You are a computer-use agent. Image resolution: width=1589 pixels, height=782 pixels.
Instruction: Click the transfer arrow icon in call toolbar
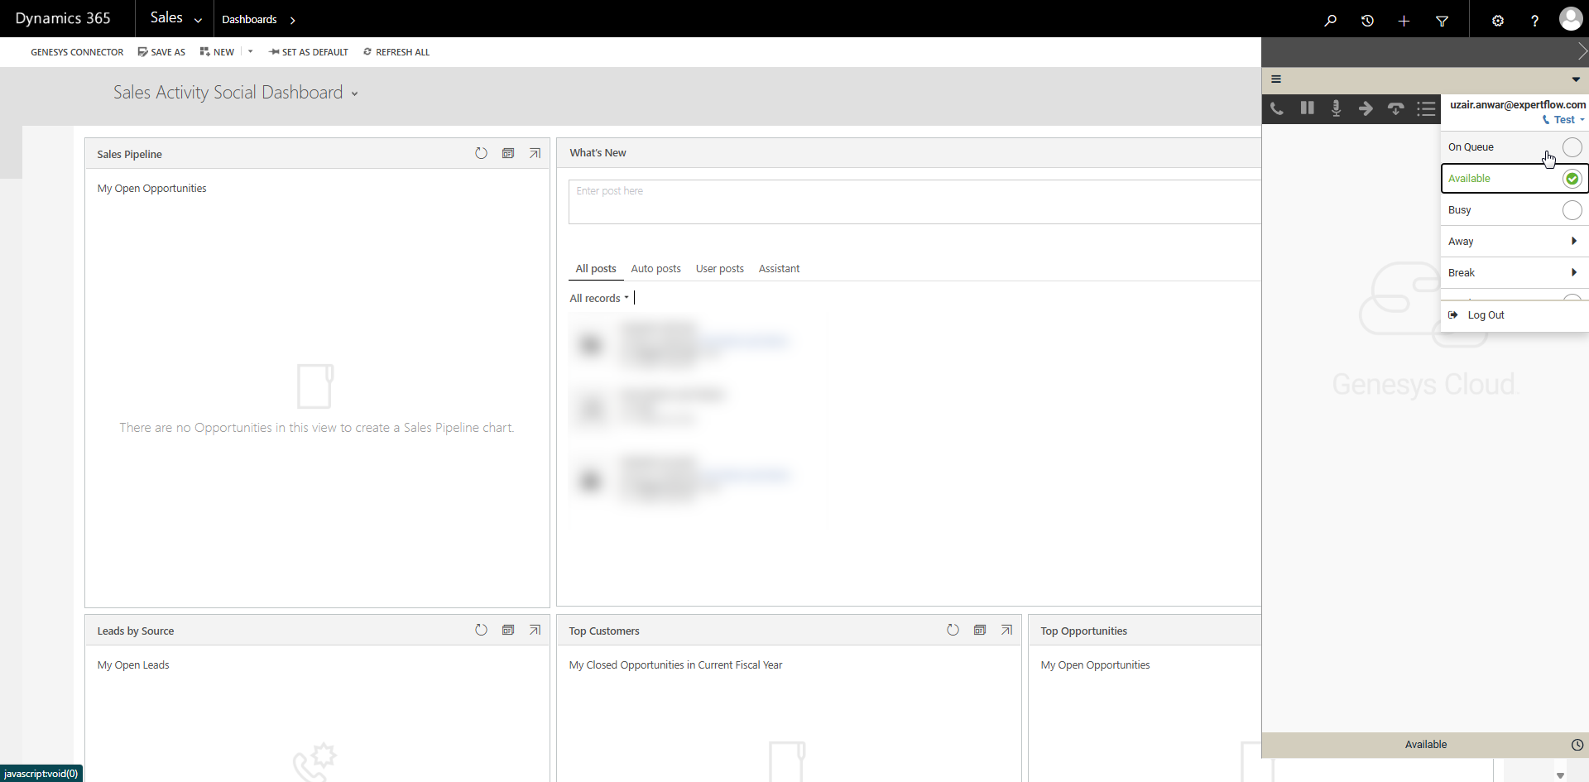[x=1366, y=108]
